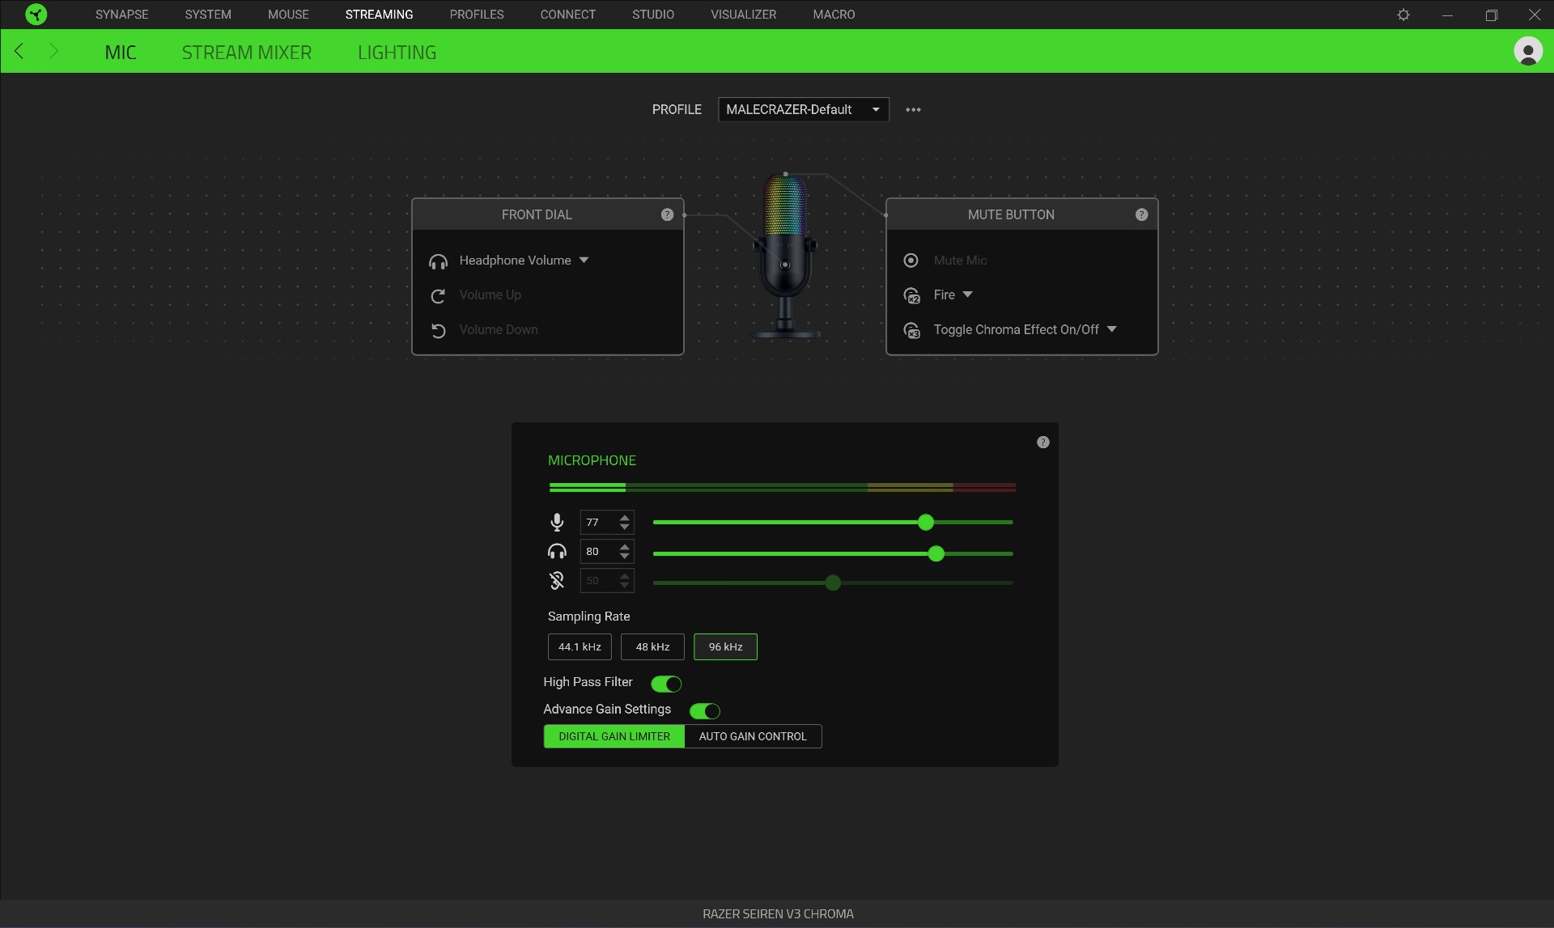Open the MALECRAZER-Default profile dropdown
This screenshot has height=928, width=1554.
tap(803, 109)
